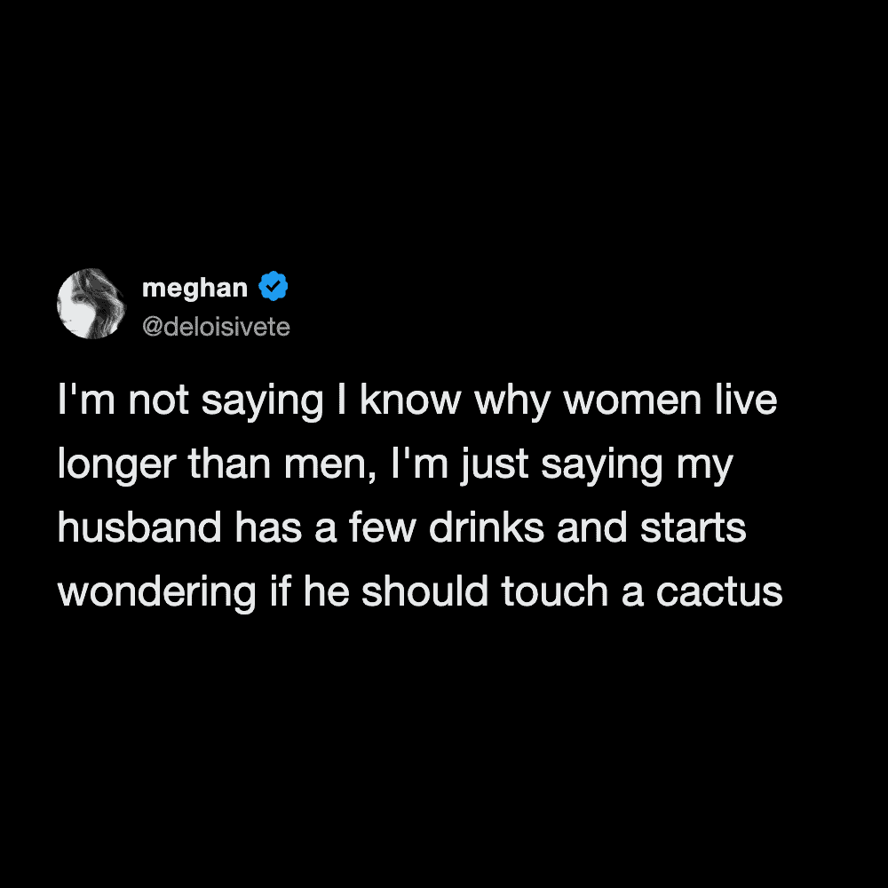The width and height of the screenshot is (888, 888).
Task: Click the word "live" in the tweet
Action: [x=748, y=400]
